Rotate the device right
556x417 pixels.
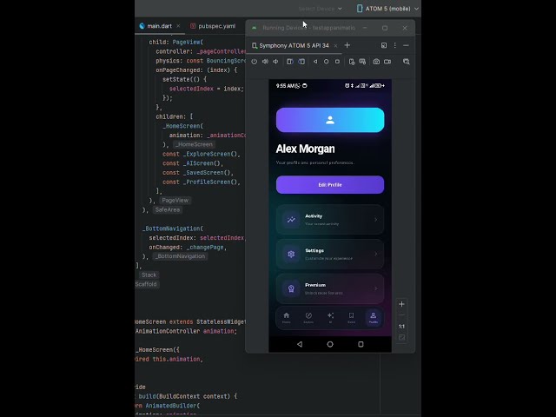[x=301, y=62]
